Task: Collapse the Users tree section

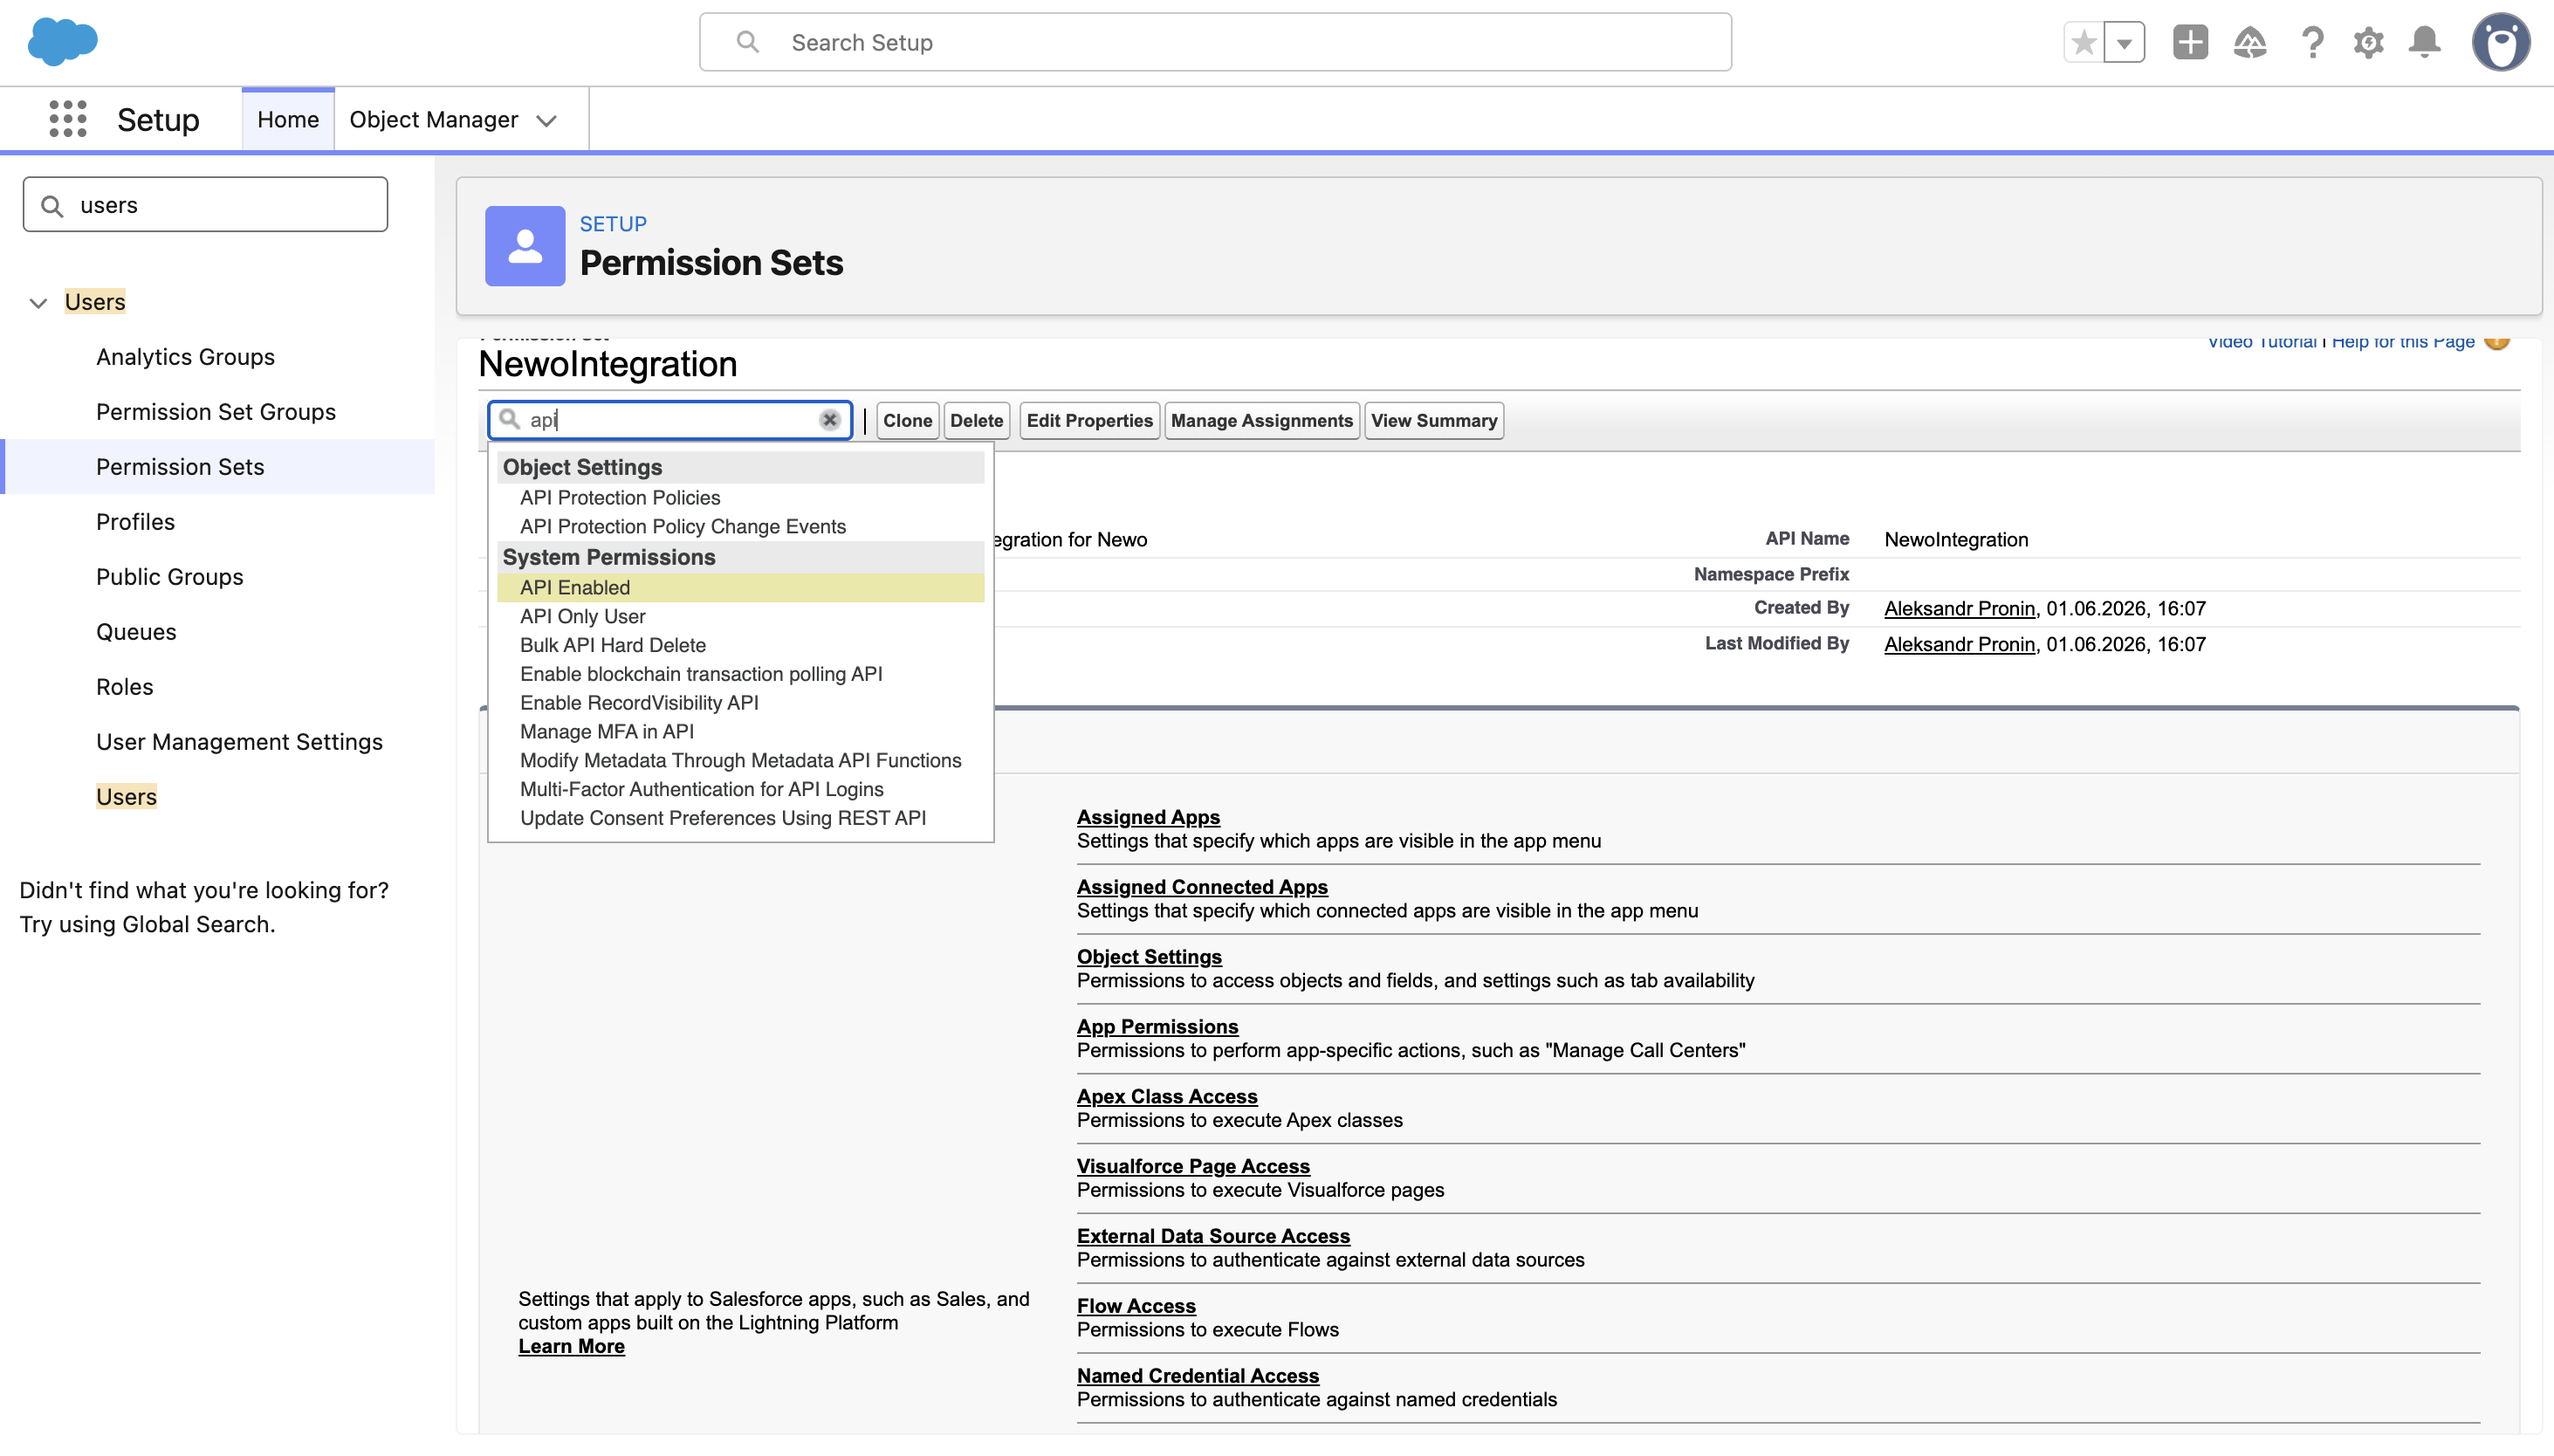Action: point(38,302)
